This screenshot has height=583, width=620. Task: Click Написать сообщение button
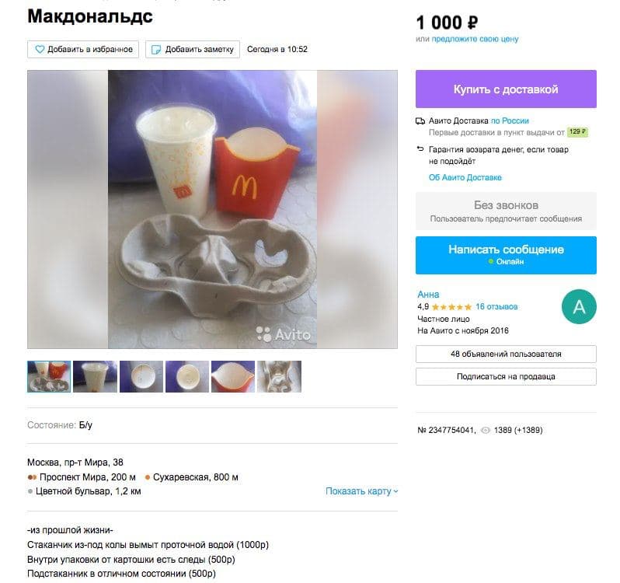(506, 255)
